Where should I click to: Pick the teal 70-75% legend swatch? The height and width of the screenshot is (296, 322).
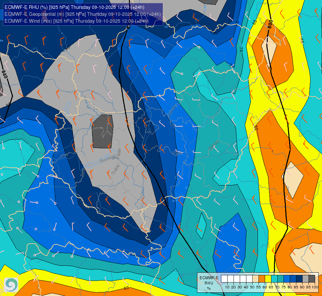pyautogui.click(x=281, y=279)
